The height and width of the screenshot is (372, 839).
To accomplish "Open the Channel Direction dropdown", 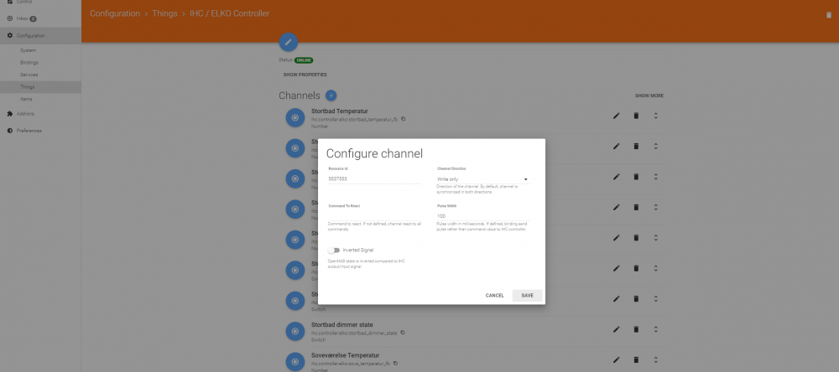I will 482,179.
